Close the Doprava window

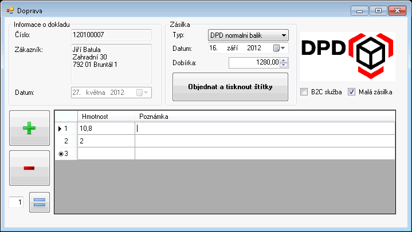coord(397,11)
